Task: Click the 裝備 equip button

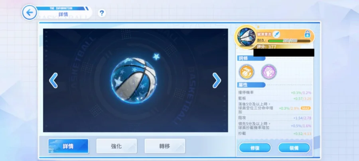Action: [294, 148]
